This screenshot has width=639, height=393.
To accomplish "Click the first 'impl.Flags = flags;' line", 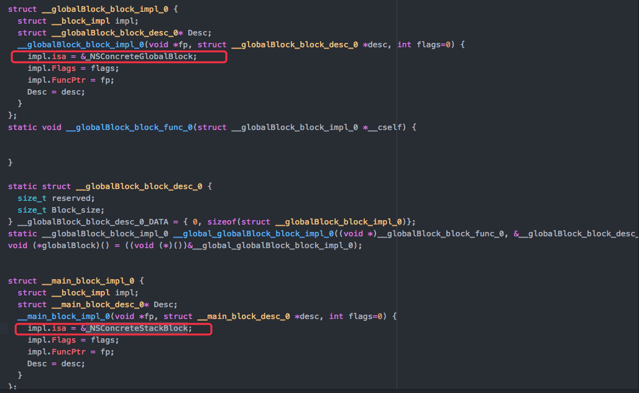I will [x=73, y=68].
